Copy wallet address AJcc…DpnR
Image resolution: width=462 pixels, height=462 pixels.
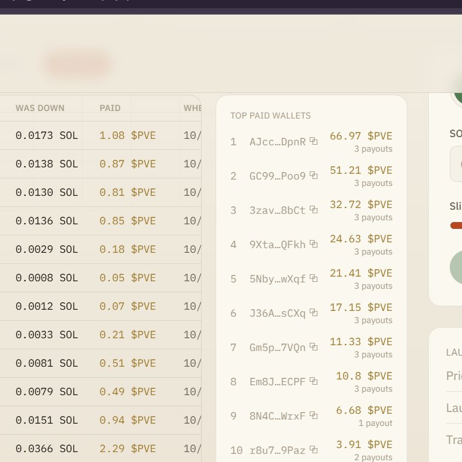click(x=313, y=141)
